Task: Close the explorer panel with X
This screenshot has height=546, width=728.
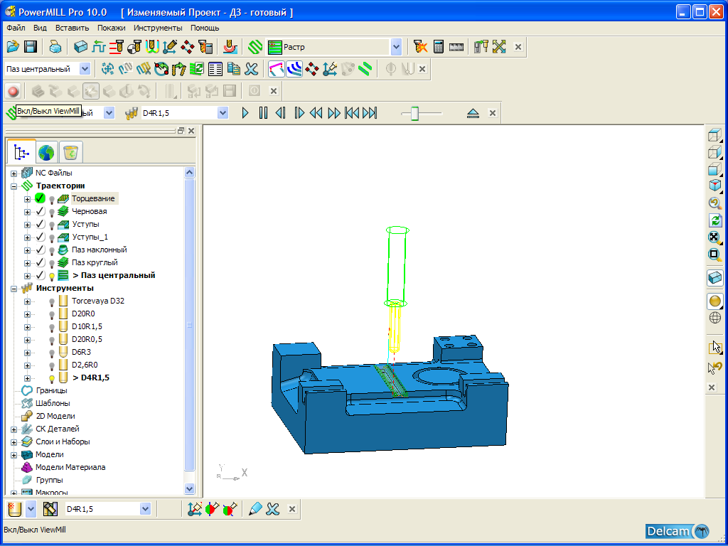Action: (x=191, y=131)
